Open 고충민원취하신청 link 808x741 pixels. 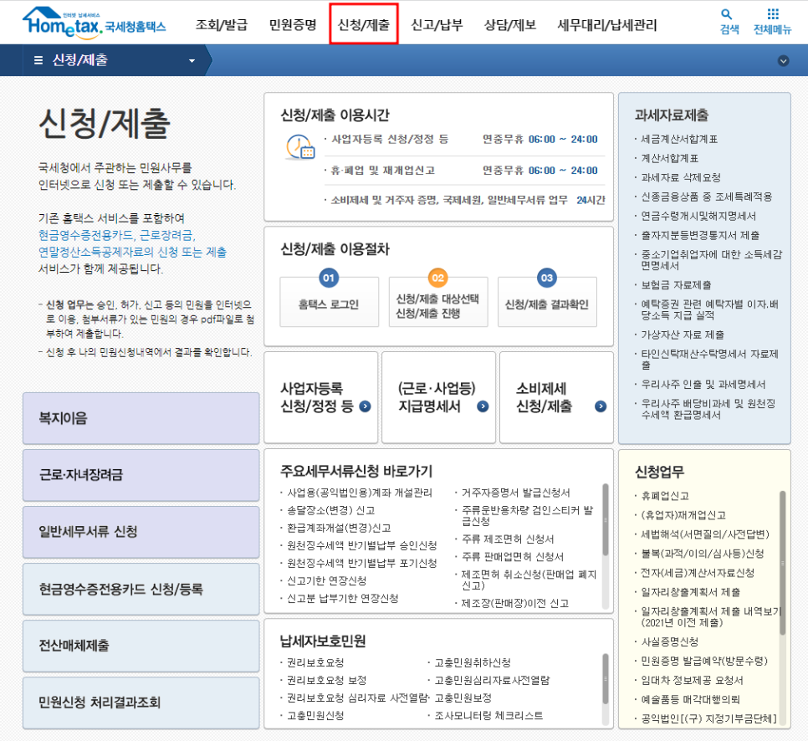pos(473,662)
